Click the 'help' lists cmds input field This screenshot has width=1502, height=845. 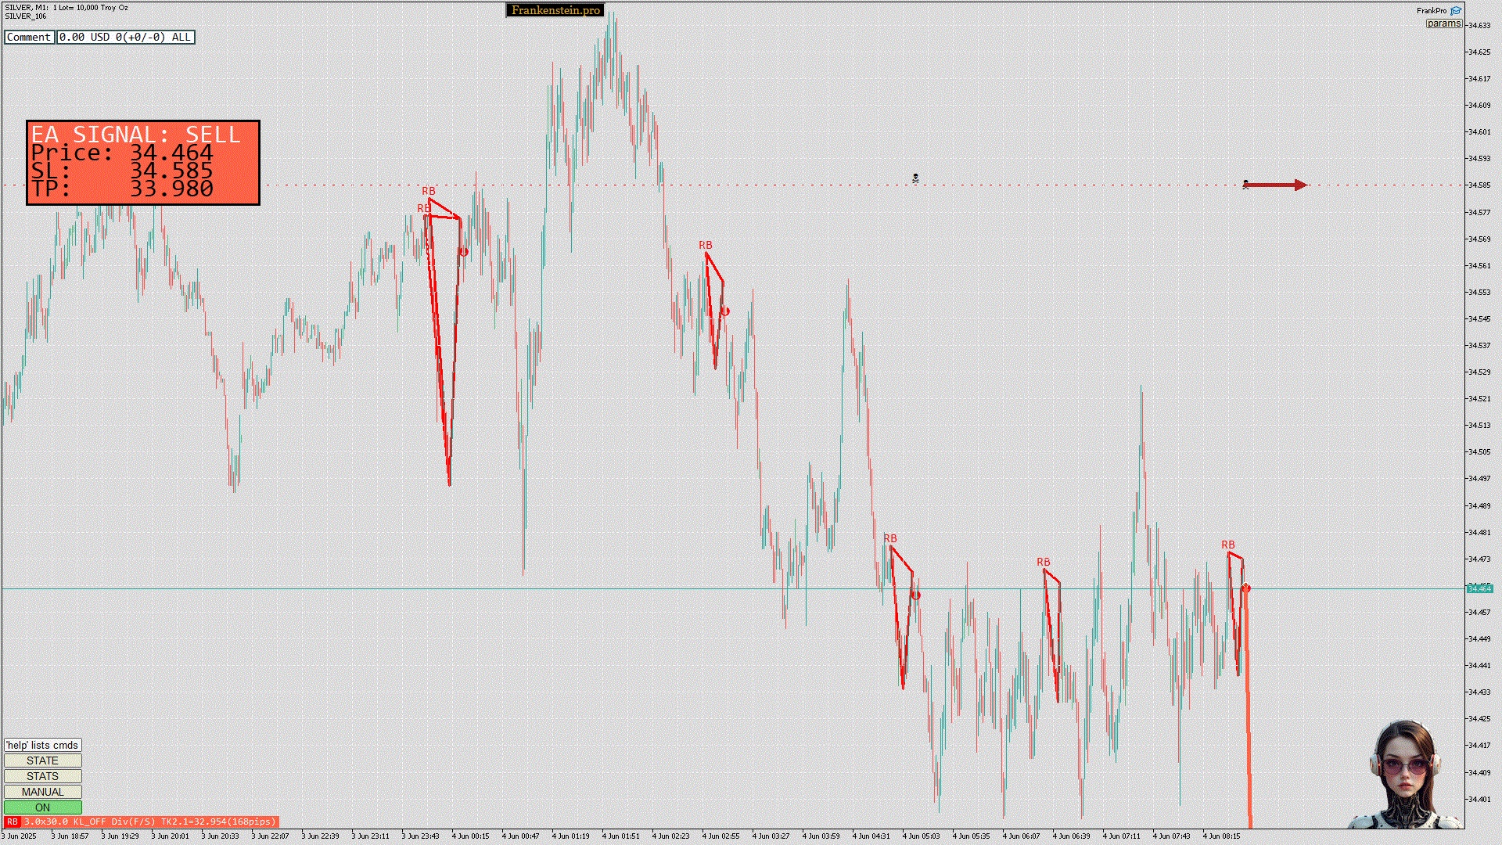click(x=42, y=745)
